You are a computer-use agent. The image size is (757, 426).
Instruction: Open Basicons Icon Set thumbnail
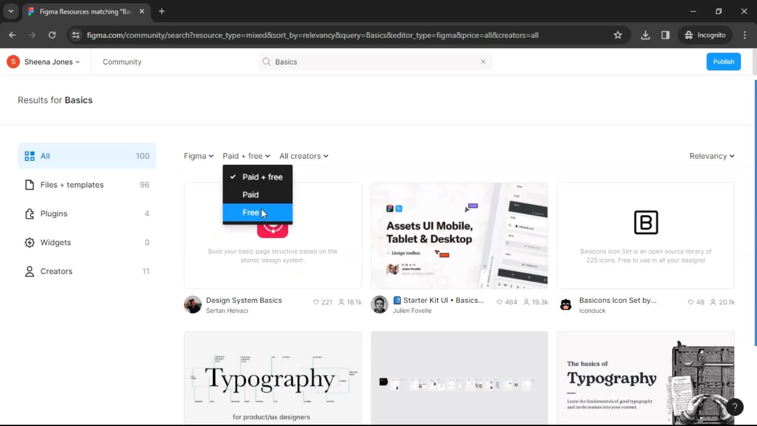coord(646,235)
